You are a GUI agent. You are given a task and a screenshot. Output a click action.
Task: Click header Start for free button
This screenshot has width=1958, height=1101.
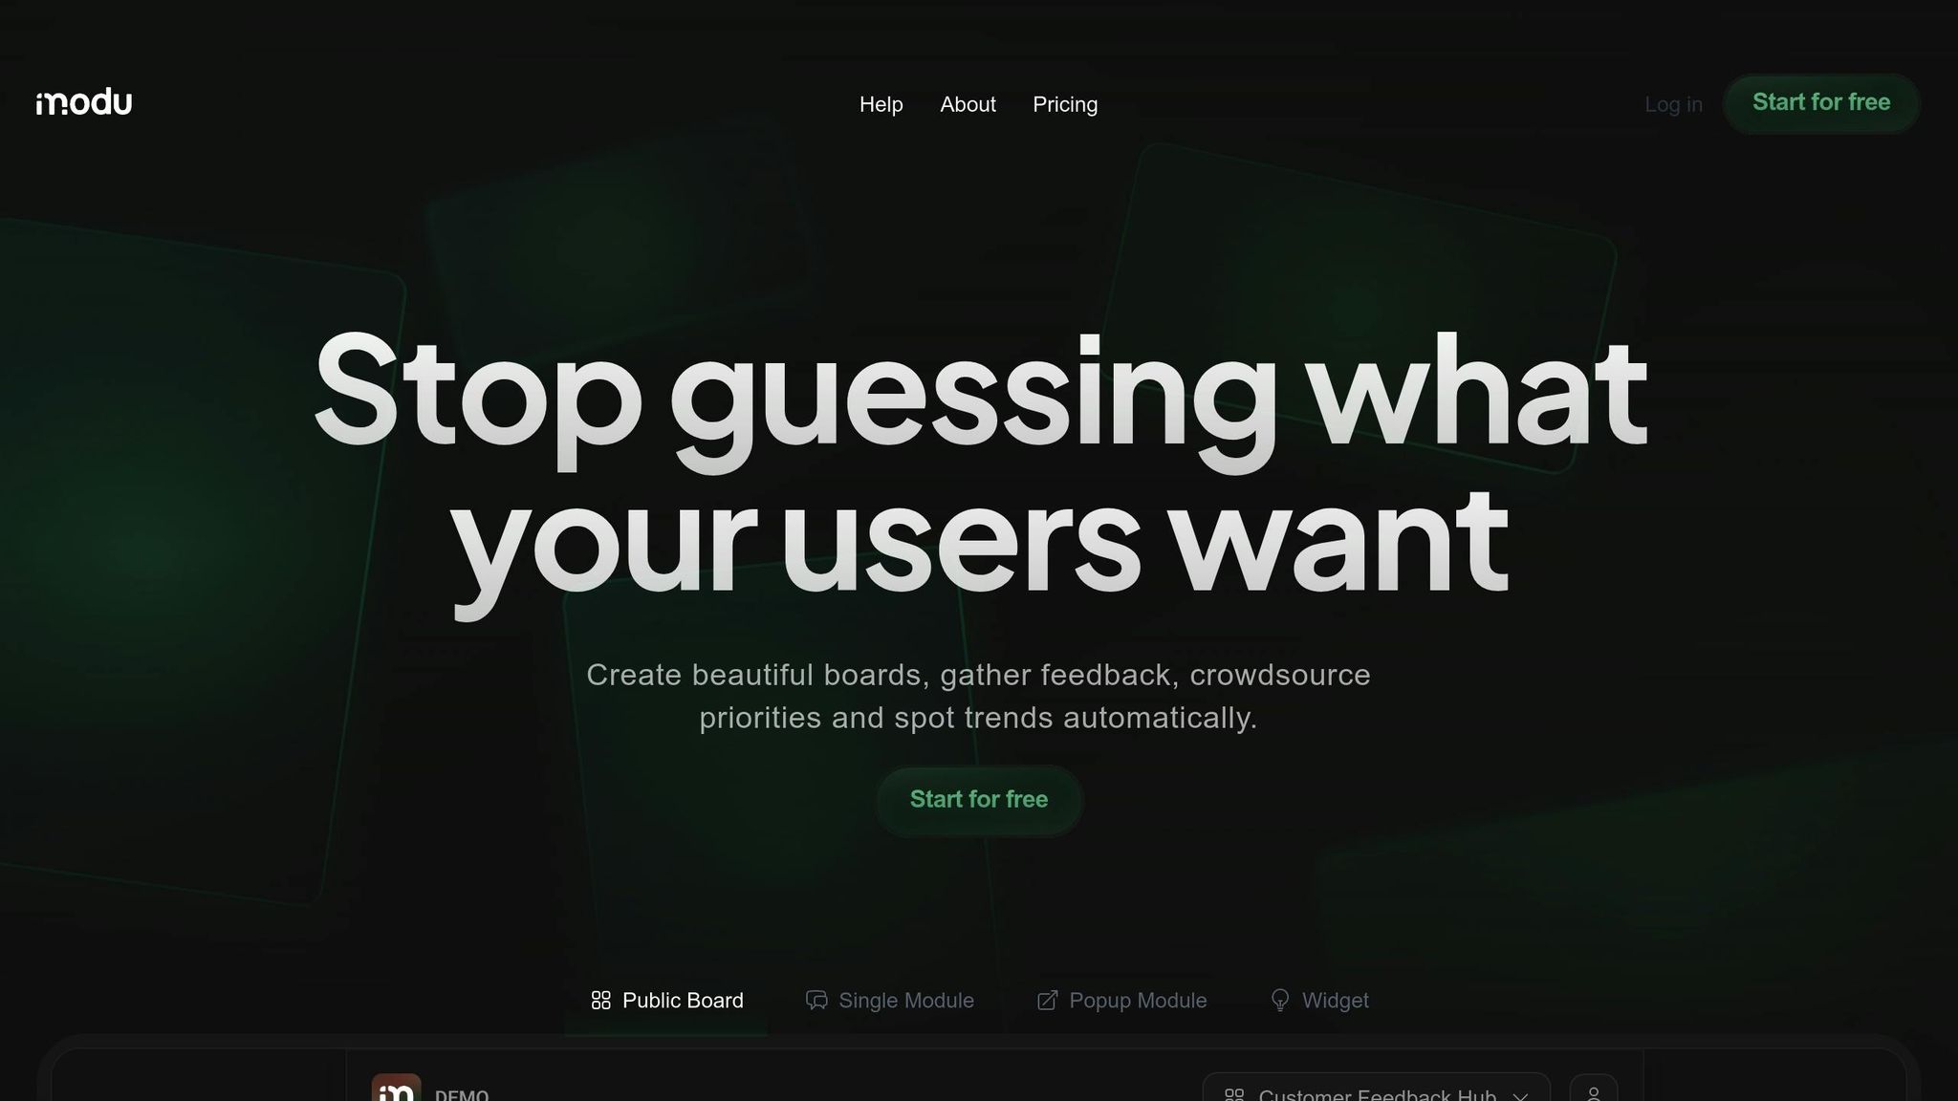coord(1821,102)
